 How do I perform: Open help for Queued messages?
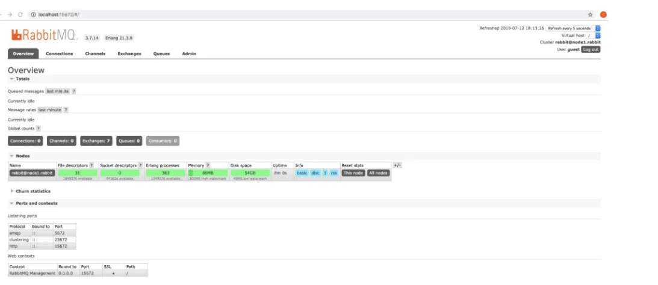(x=73, y=91)
